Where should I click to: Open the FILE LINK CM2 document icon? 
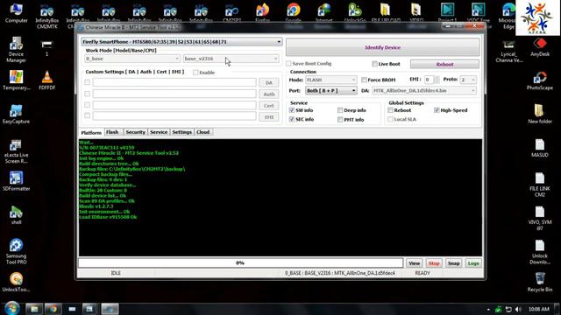(540, 185)
